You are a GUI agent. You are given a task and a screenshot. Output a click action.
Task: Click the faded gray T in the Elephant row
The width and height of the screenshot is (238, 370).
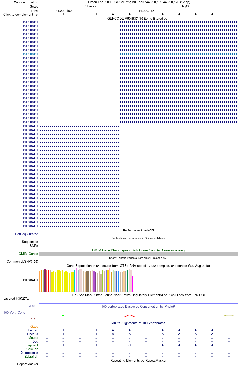(x=113, y=345)
